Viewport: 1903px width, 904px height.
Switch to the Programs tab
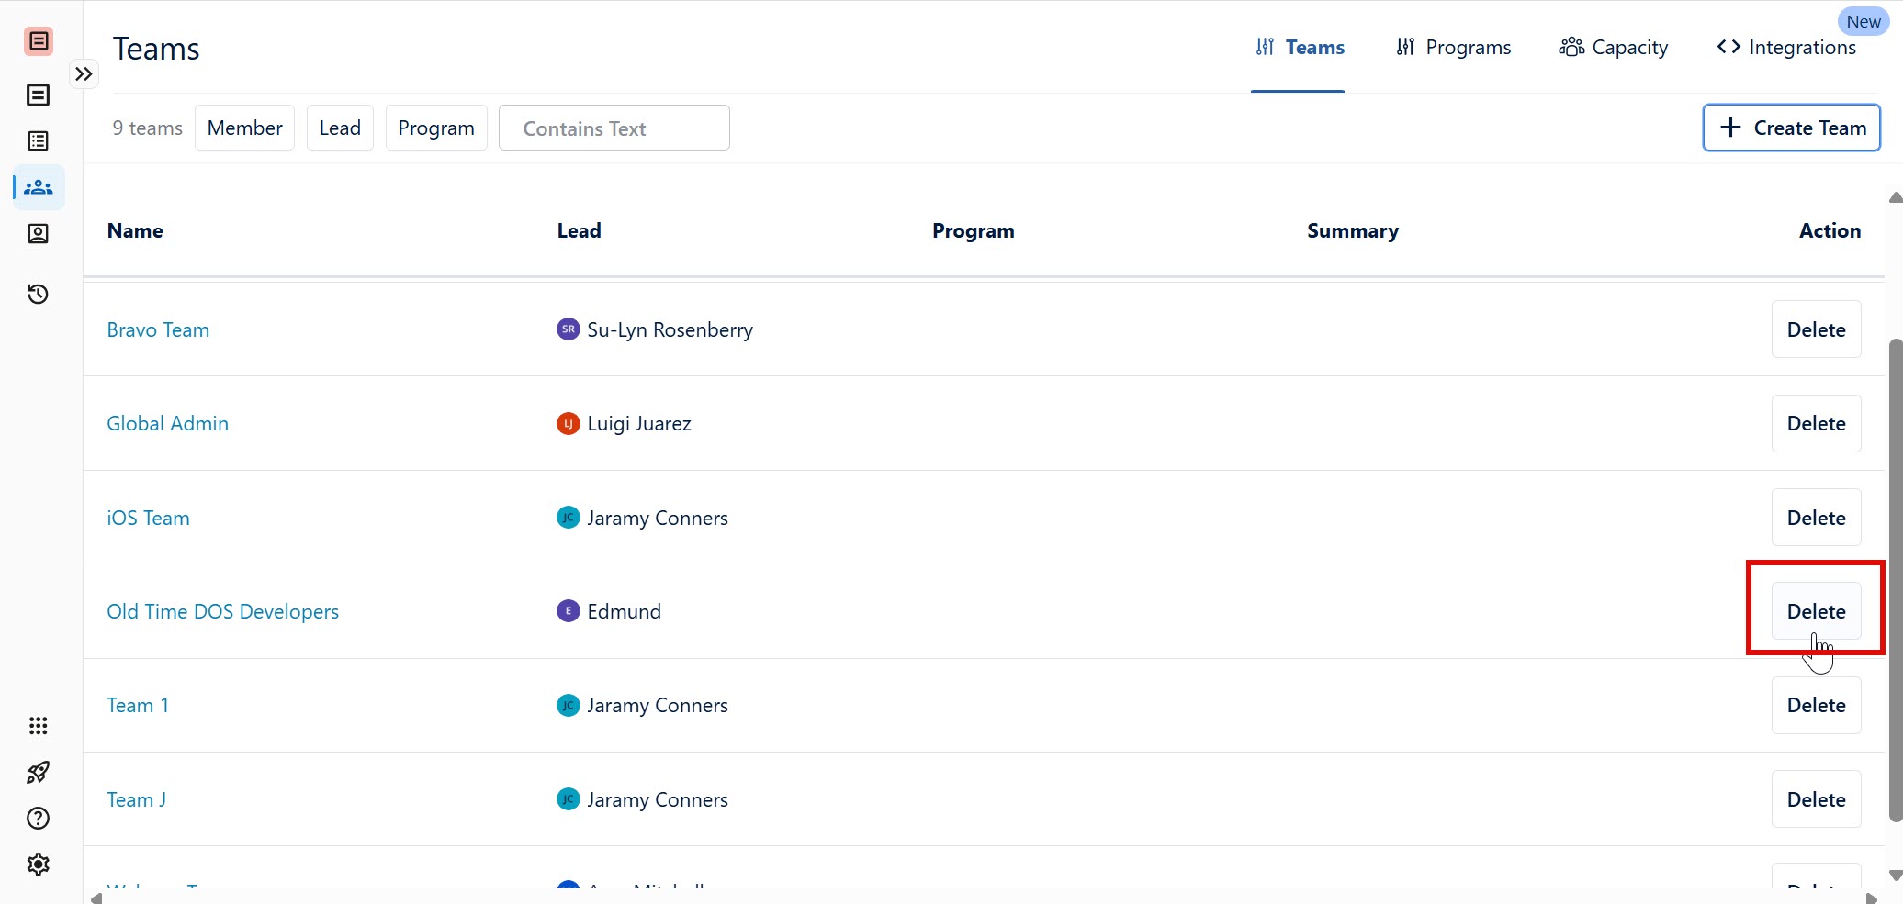[1453, 48]
